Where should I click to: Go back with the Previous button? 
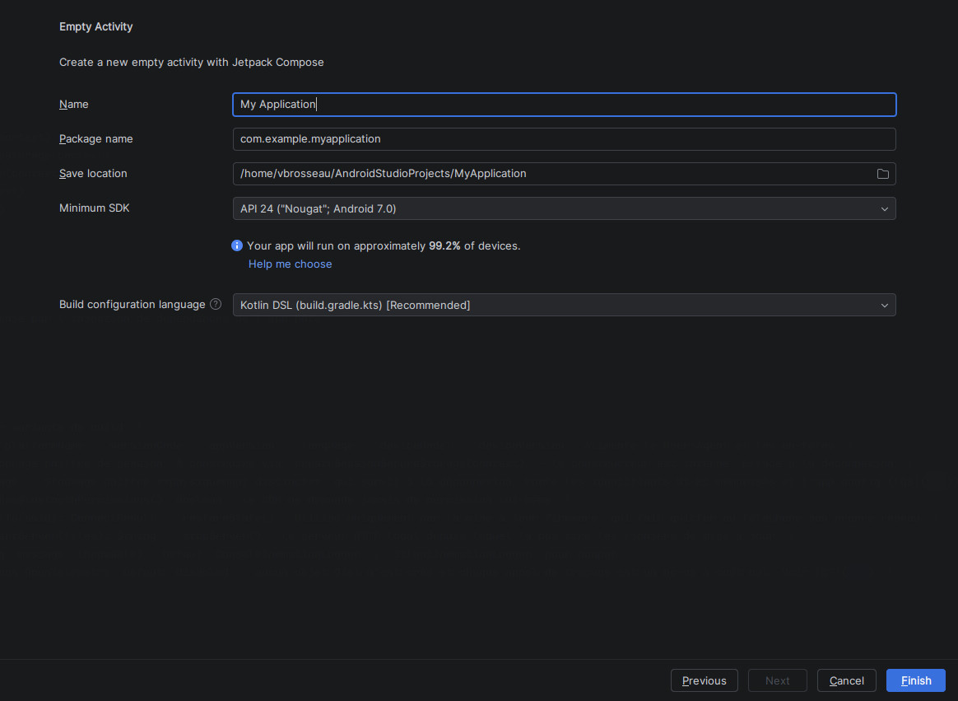[704, 680]
